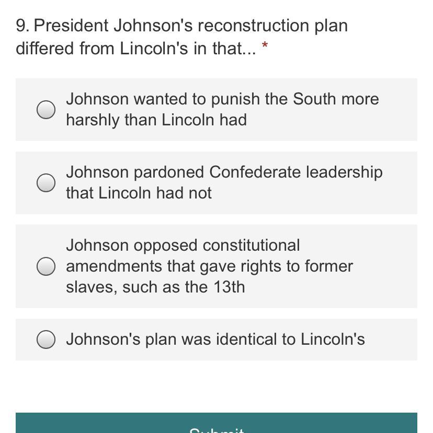Submit the quiz with the teal Submit button

coord(216,423)
